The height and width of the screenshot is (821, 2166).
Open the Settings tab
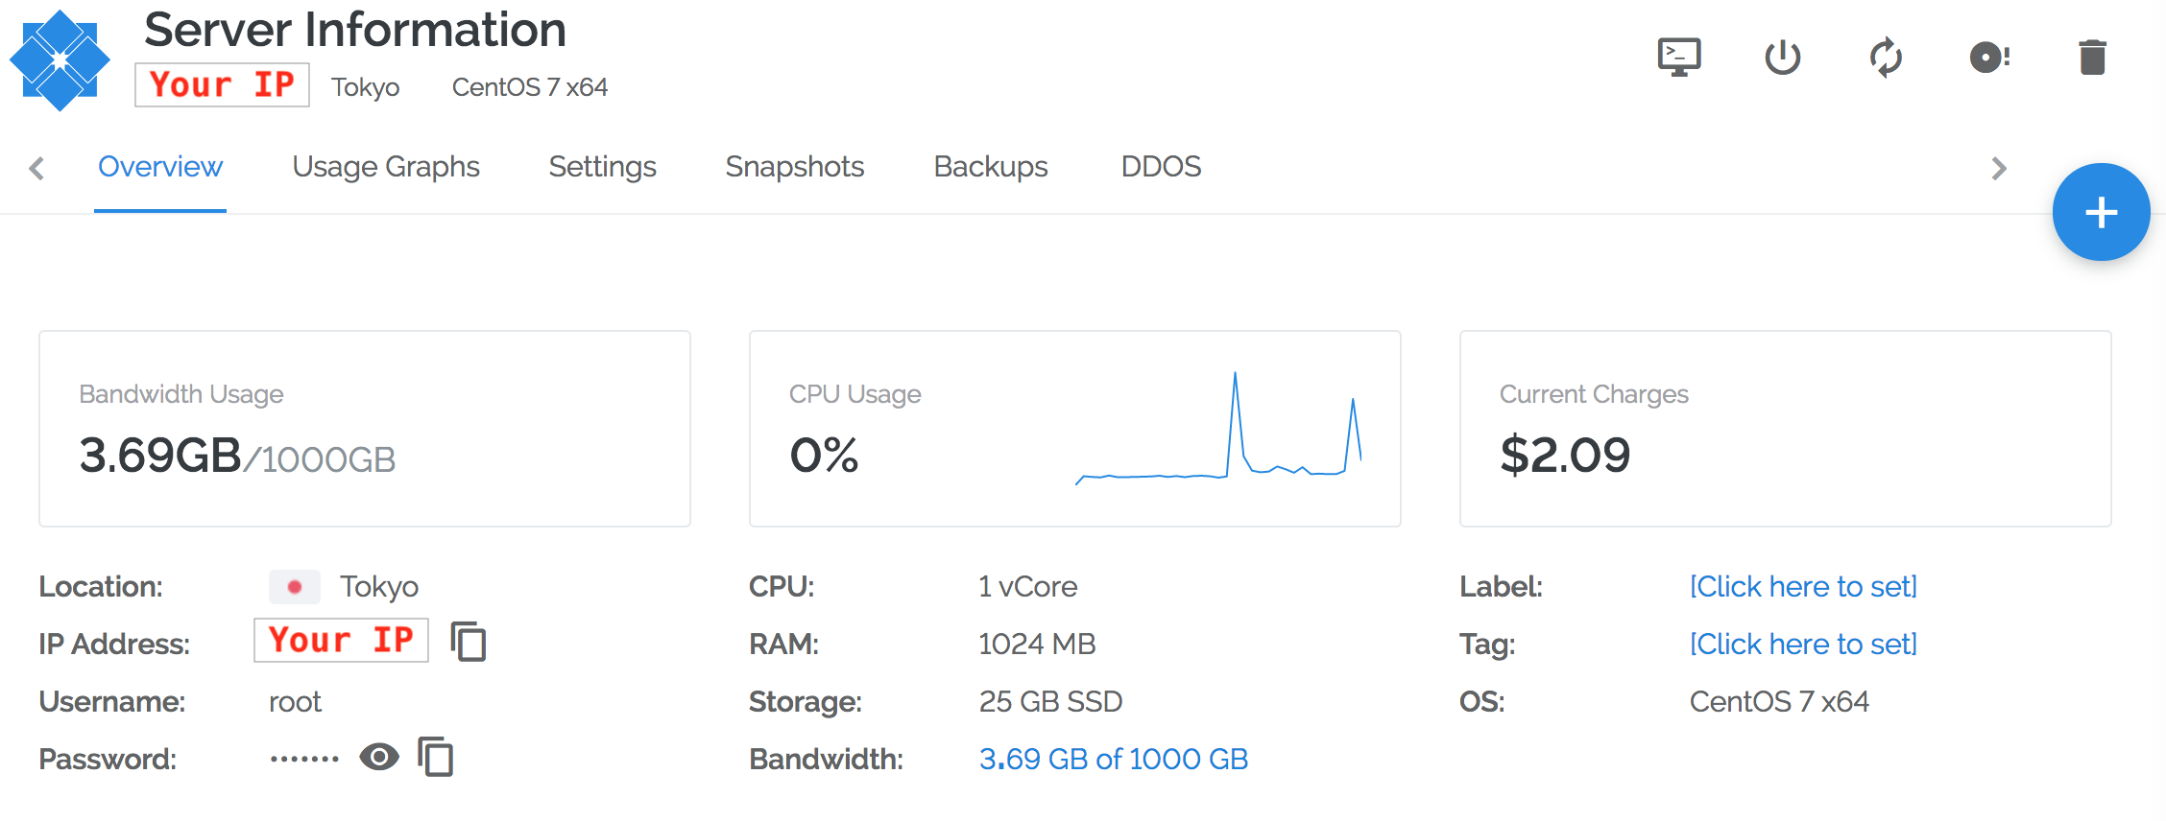tap(602, 167)
